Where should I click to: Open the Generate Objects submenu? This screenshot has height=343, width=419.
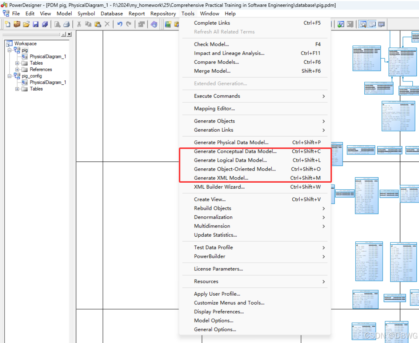point(254,121)
